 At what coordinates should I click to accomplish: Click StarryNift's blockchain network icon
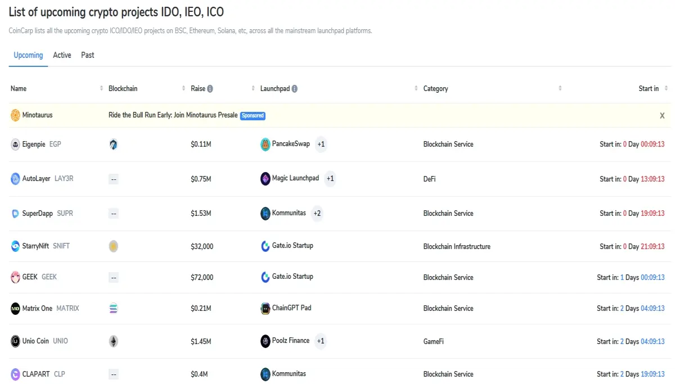[114, 246]
